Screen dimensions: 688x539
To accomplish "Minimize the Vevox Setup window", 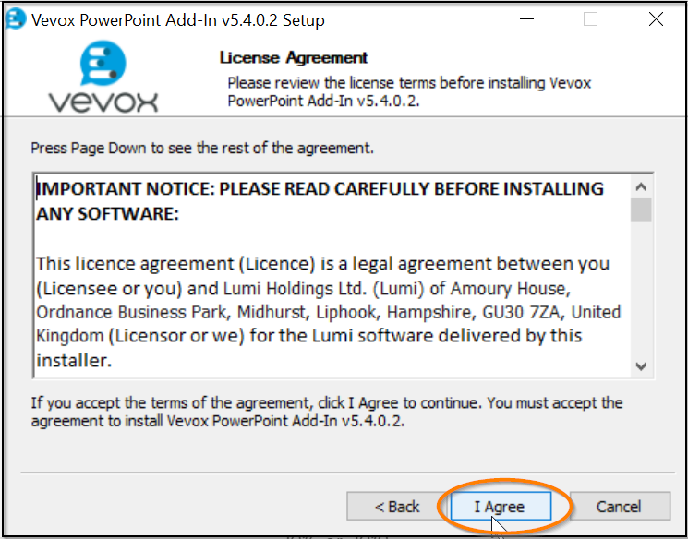I will [526, 19].
